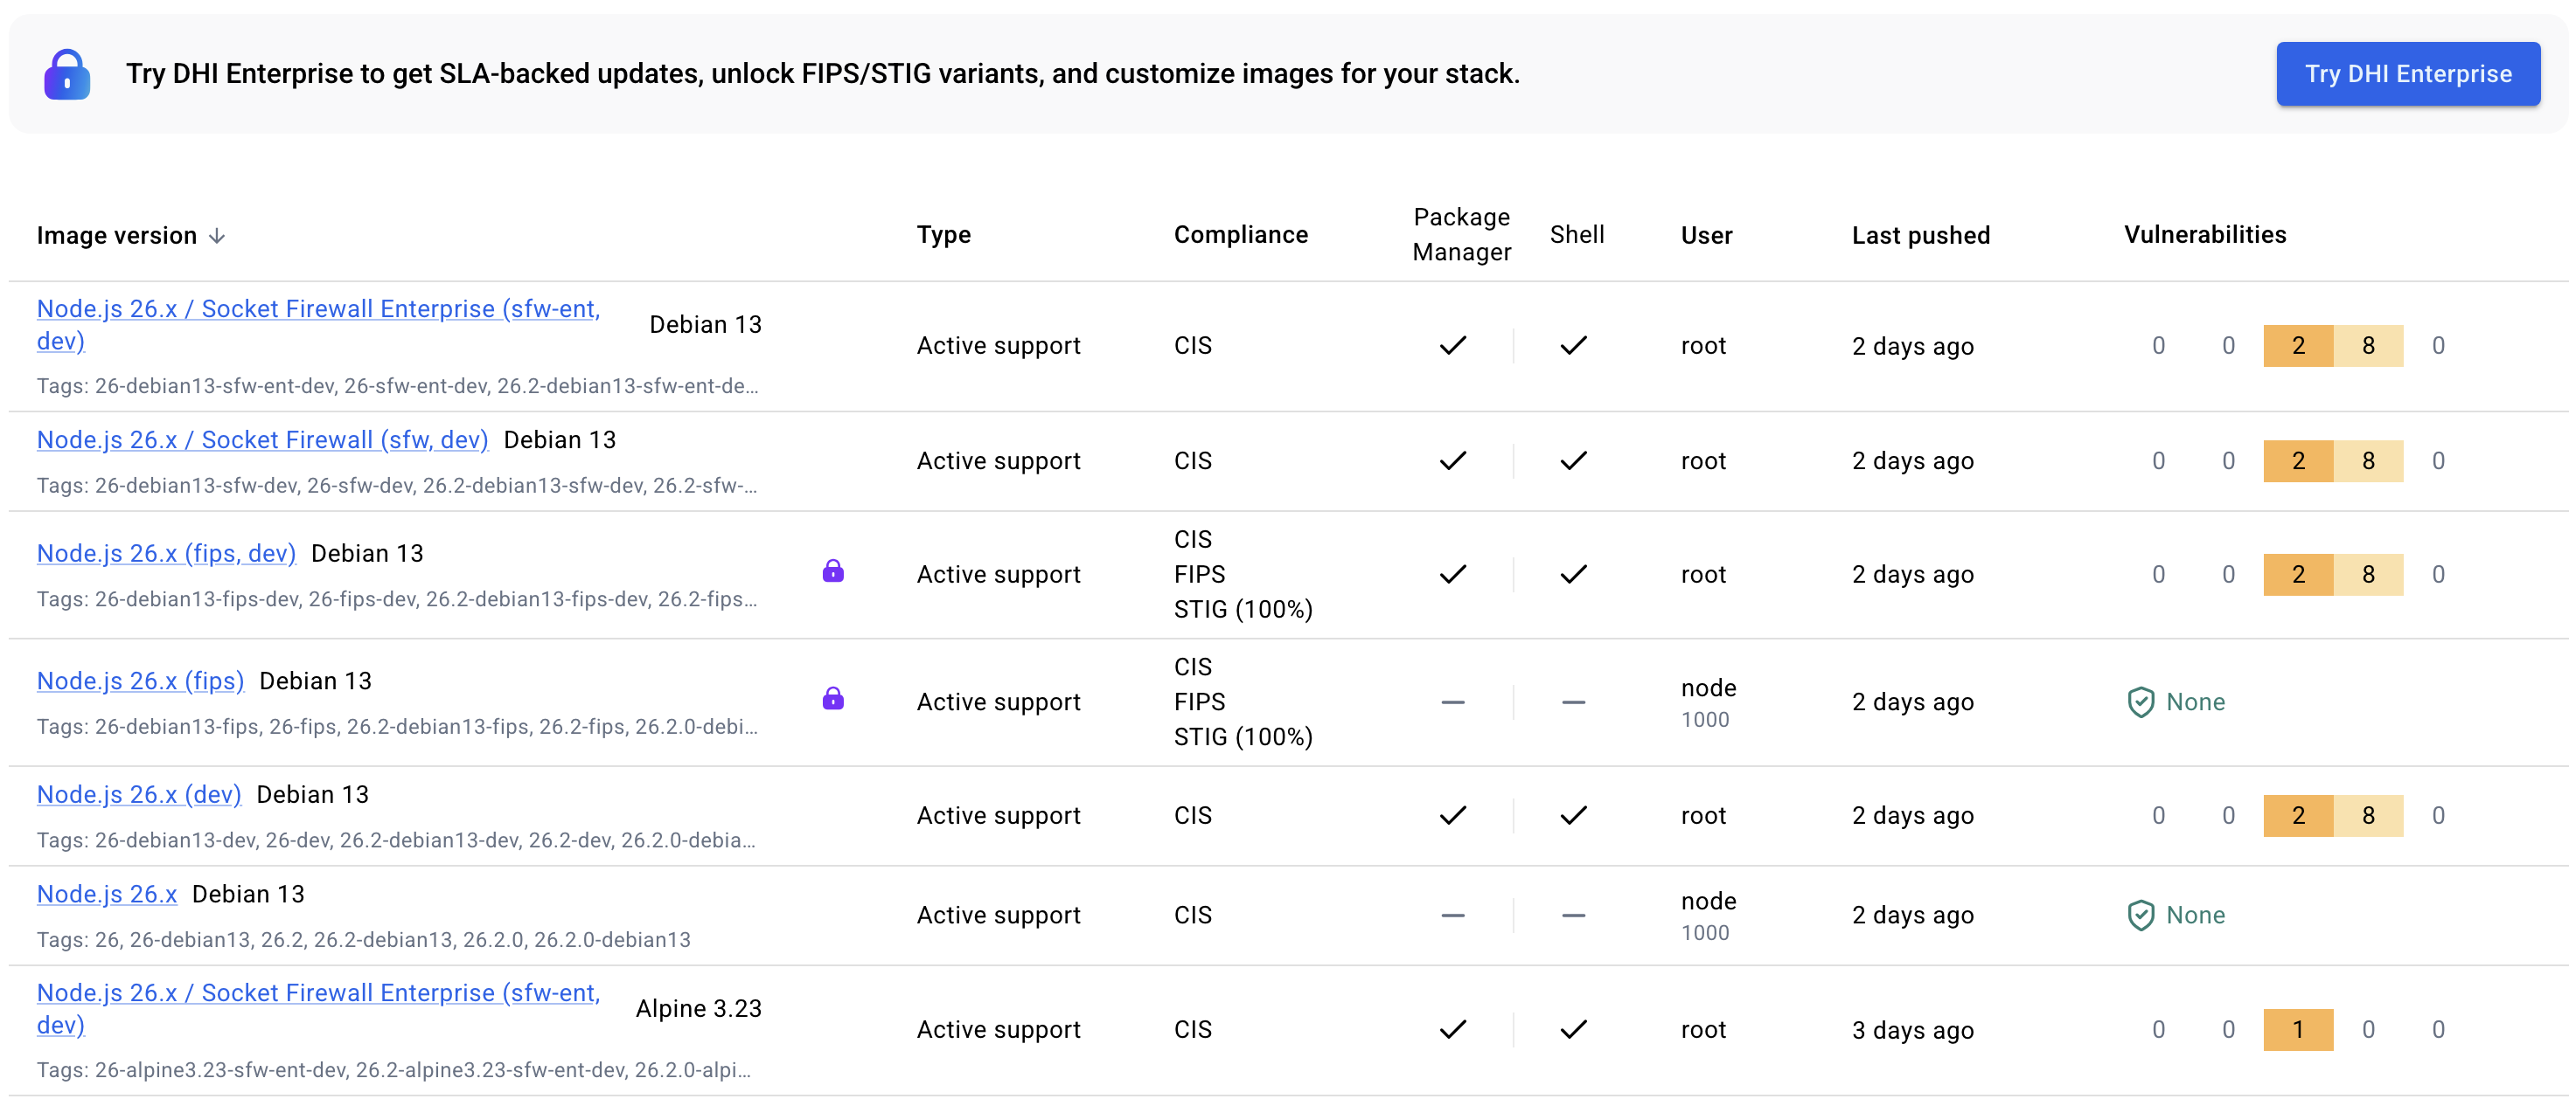Viewport: 2576px width, 1099px height.
Task: Click the Shell column header
Action: pos(1577,235)
